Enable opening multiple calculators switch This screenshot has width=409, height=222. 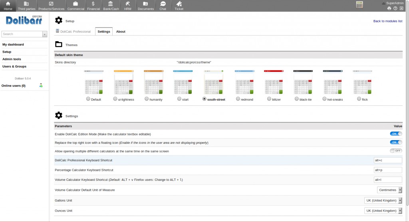point(396,151)
